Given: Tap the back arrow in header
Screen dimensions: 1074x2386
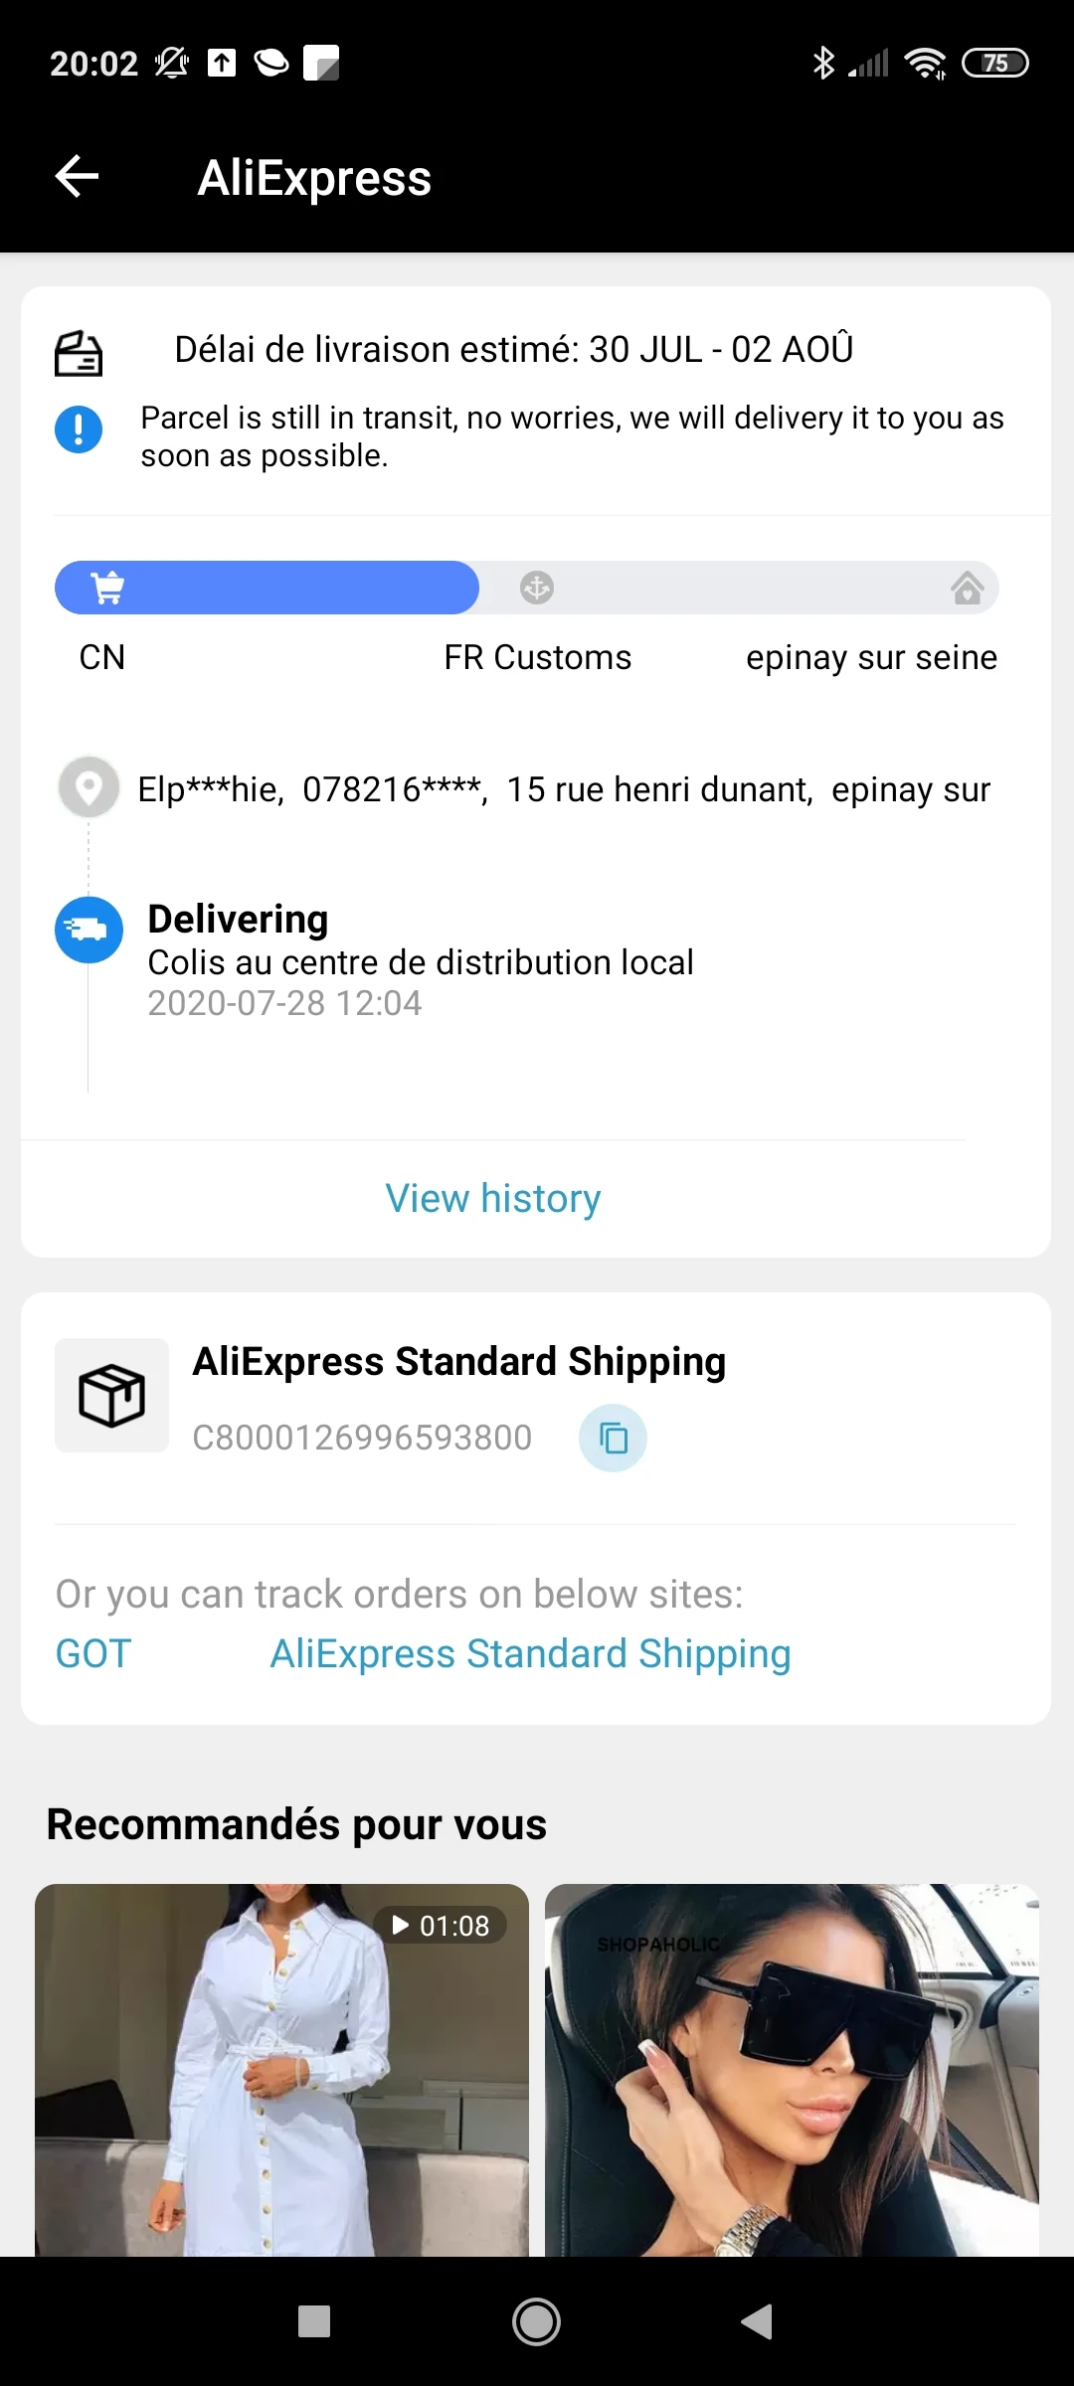Looking at the screenshot, I should click(x=77, y=177).
